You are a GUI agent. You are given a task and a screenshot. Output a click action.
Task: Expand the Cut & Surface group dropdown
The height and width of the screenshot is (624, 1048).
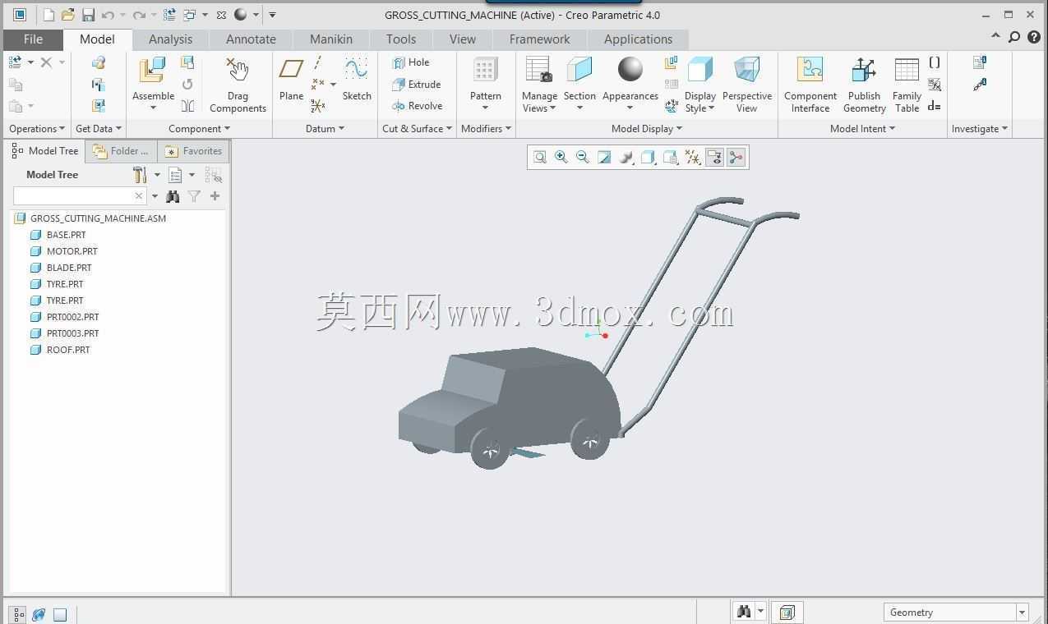click(417, 129)
